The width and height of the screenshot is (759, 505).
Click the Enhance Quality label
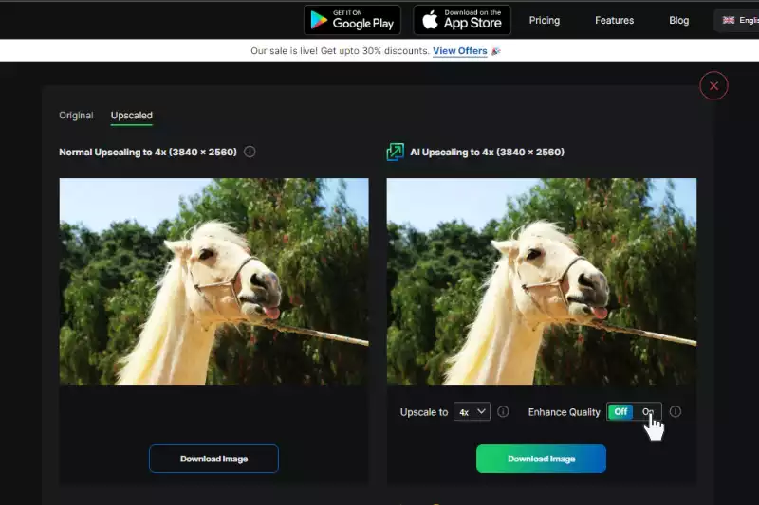[x=564, y=412]
